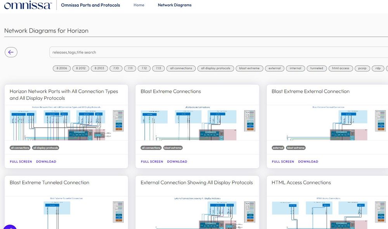388x229 pixels.
Task: Select the external filter chip in the filter row
Action: click(275, 68)
